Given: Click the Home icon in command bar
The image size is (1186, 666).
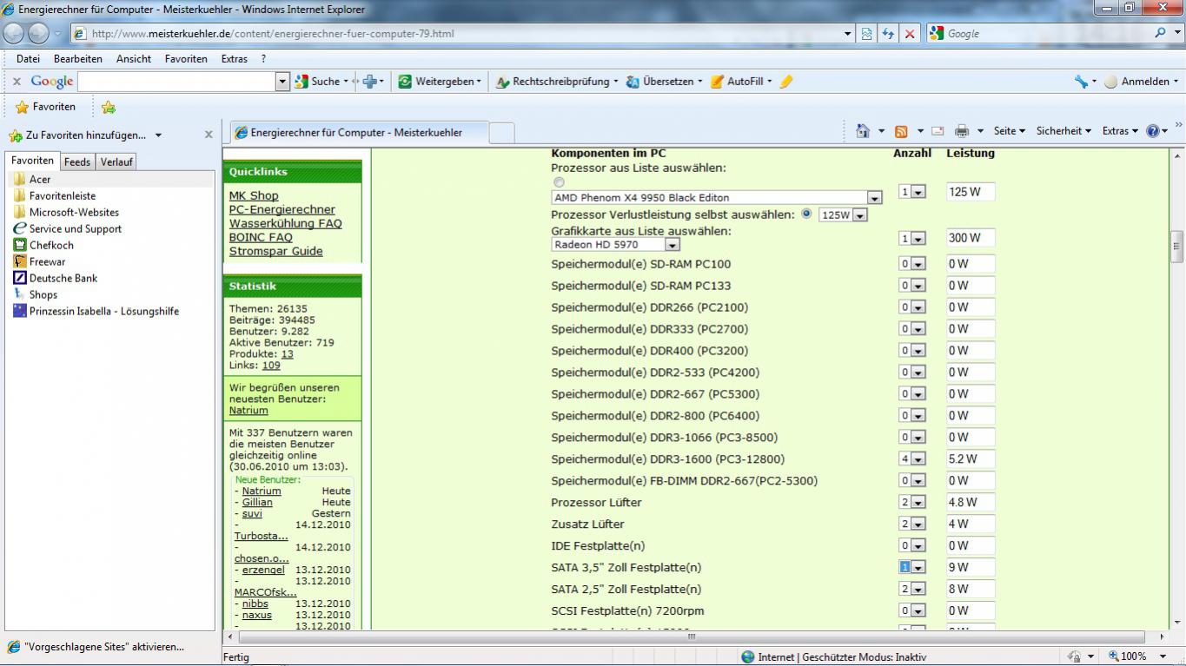Looking at the screenshot, I should (x=863, y=131).
